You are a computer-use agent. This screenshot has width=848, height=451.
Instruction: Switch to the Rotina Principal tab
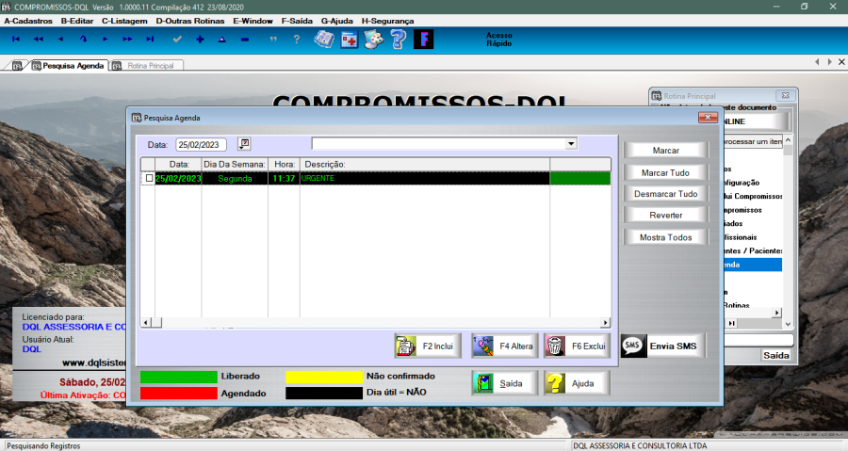pyautogui.click(x=146, y=66)
